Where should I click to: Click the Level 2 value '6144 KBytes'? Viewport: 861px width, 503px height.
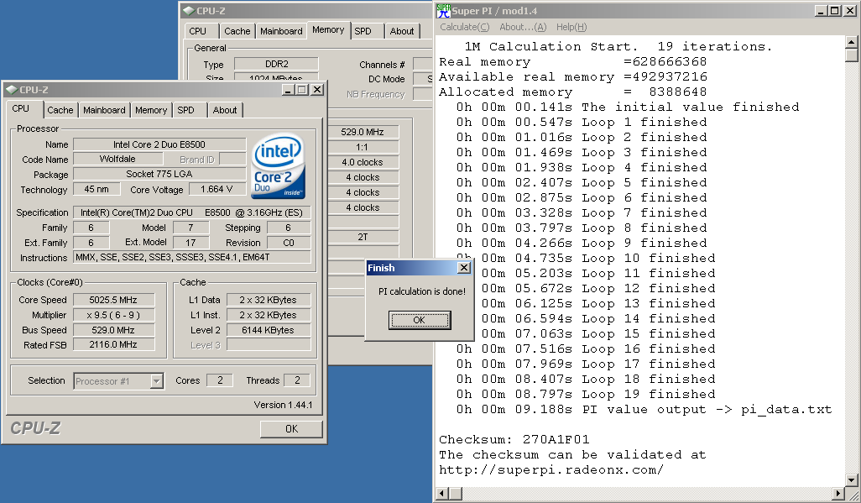[x=268, y=330]
